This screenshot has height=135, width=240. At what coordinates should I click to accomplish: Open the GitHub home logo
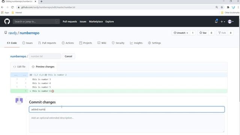pyautogui.click(x=7, y=21)
